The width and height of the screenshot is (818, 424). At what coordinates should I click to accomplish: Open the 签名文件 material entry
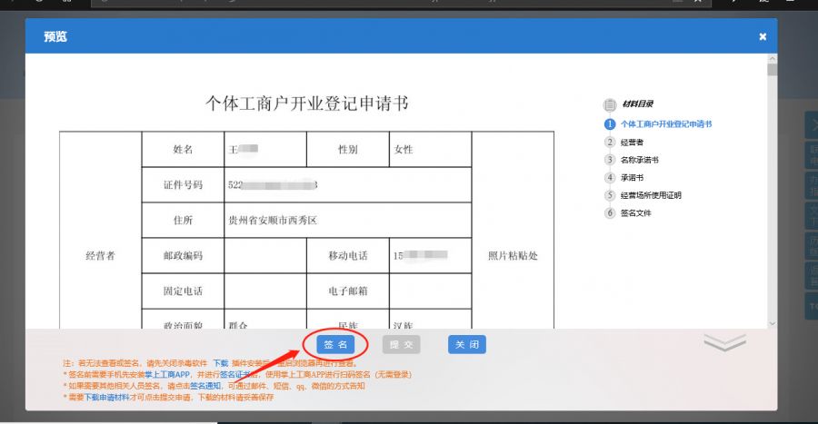[x=636, y=213]
